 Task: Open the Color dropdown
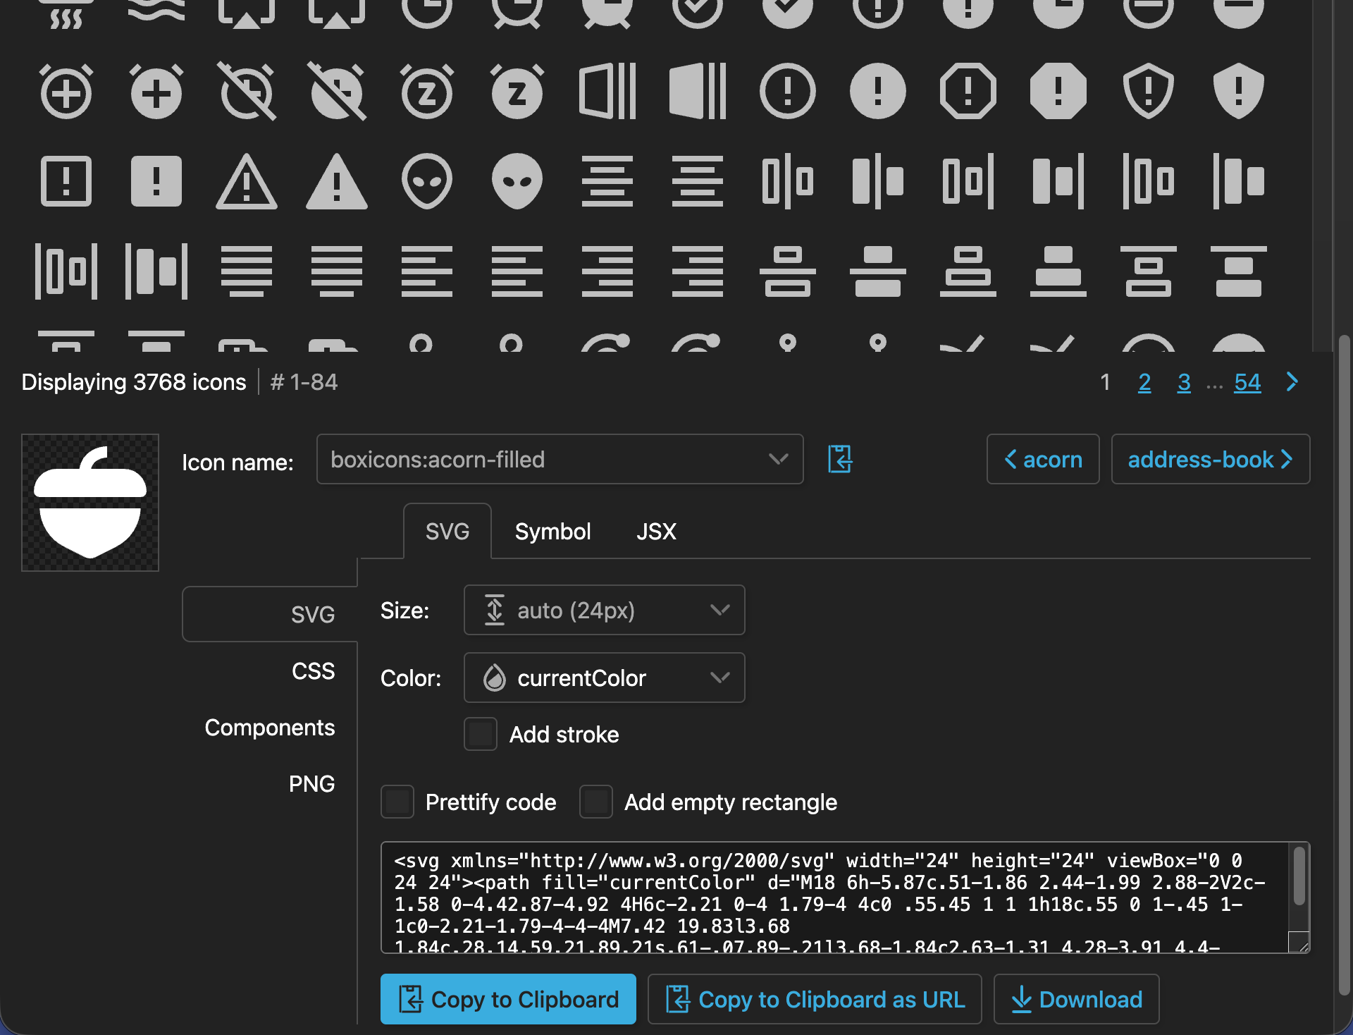click(x=604, y=678)
